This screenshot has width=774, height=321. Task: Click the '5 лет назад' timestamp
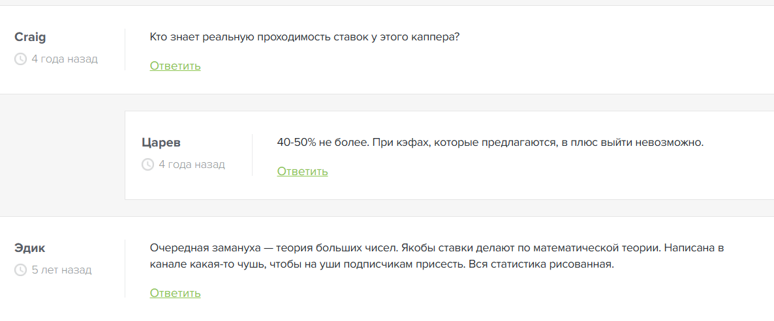tap(62, 270)
